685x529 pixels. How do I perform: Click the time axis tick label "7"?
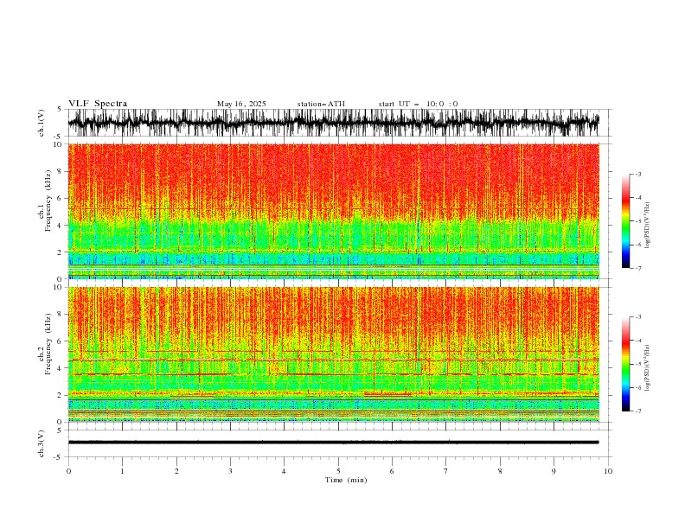click(x=446, y=471)
